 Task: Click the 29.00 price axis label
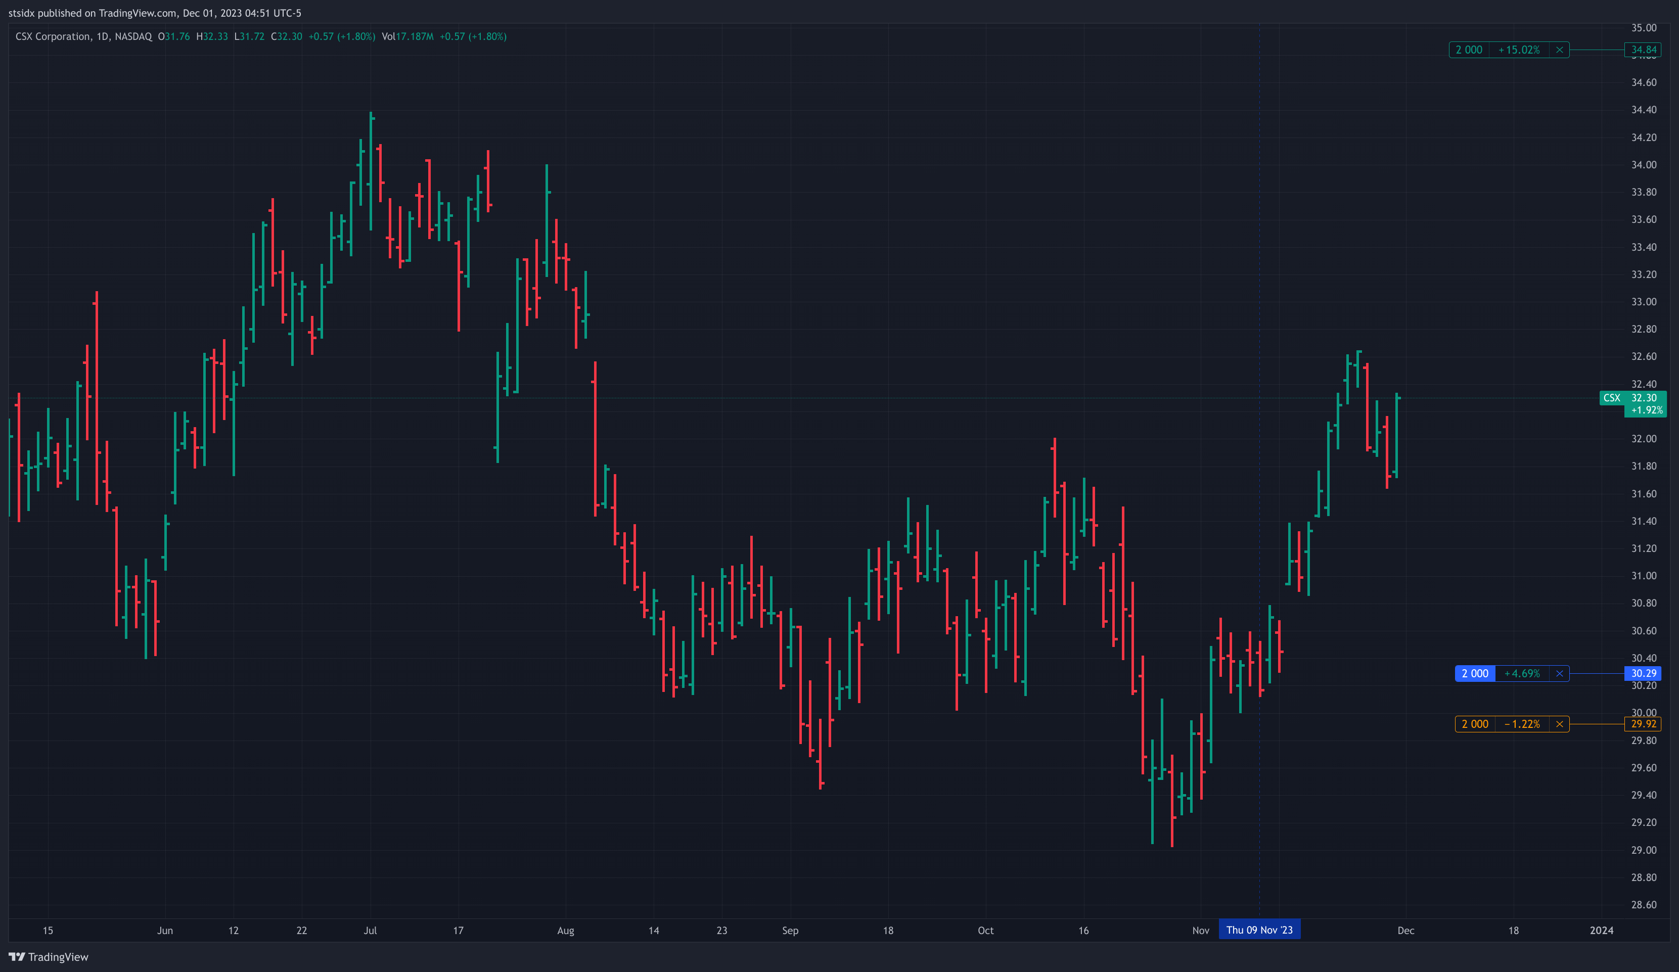point(1643,850)
